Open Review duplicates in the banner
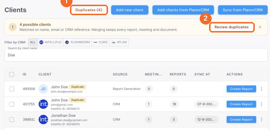The image size is (270, 130). (232, 27)
